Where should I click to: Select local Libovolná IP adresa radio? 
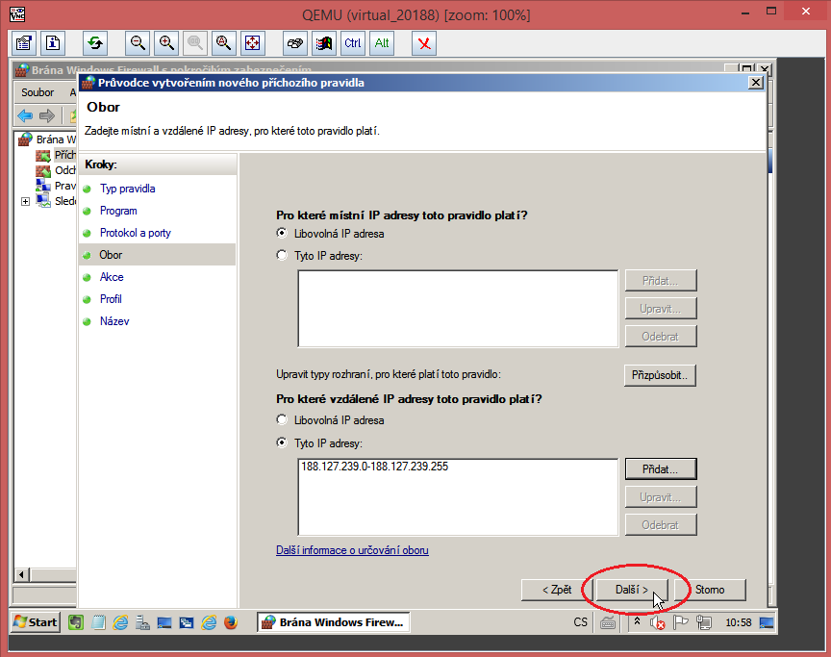tap(282, 233)
